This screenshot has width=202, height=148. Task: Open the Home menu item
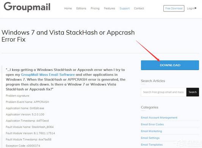(x=68, y=8)
